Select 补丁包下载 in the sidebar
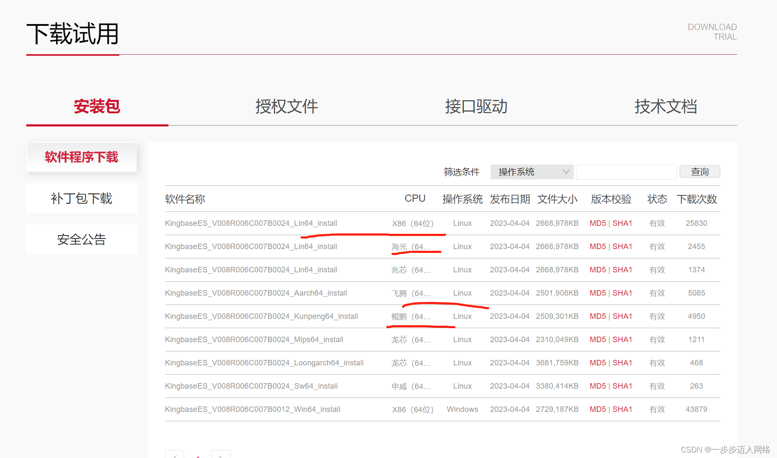Image resolution: width=777 pixels, height=458 pixels. (81, 198)
